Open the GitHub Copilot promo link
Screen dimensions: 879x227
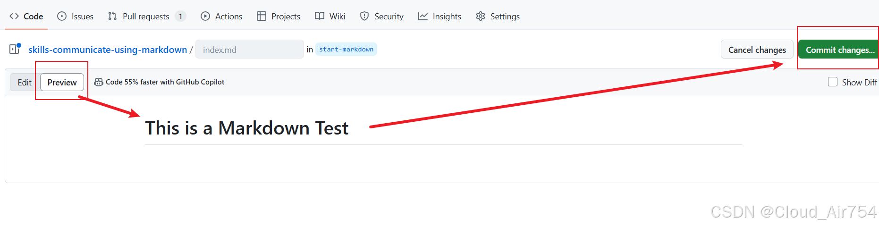pos(165,82)
